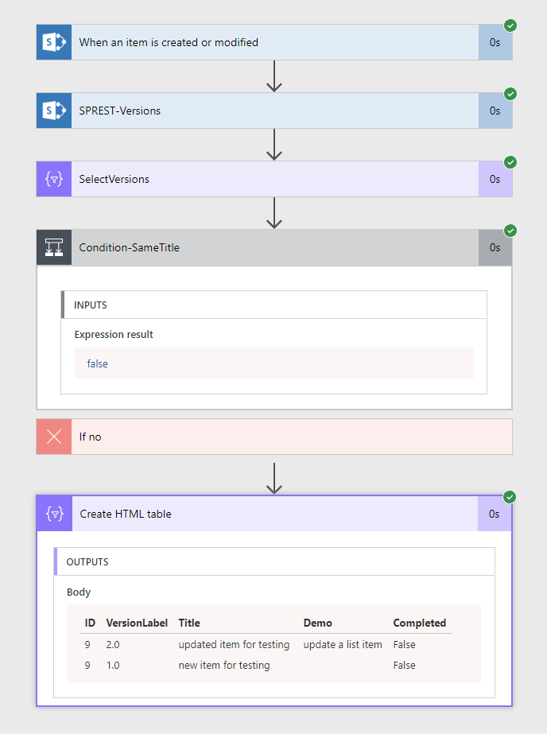Click the Create HTML table step icon
The width and height of the screenshot is (547, 734).
click(x=55, y=514)
